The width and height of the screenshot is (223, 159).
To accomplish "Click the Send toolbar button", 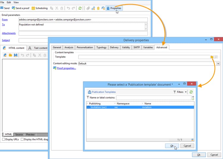I will [x=5, y=8].
